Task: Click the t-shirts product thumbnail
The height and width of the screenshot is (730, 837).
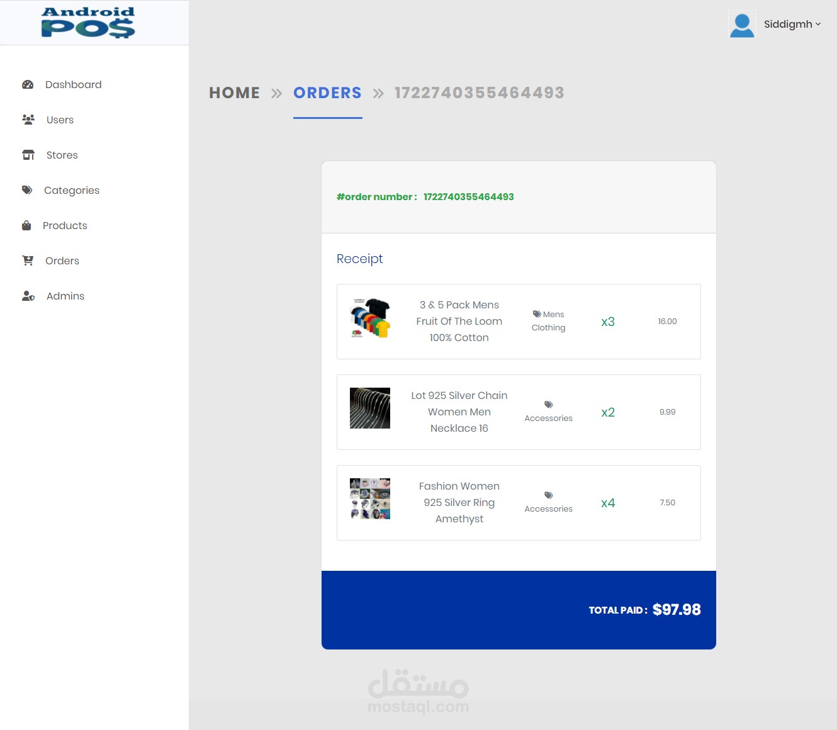Action: click(370, 318)
